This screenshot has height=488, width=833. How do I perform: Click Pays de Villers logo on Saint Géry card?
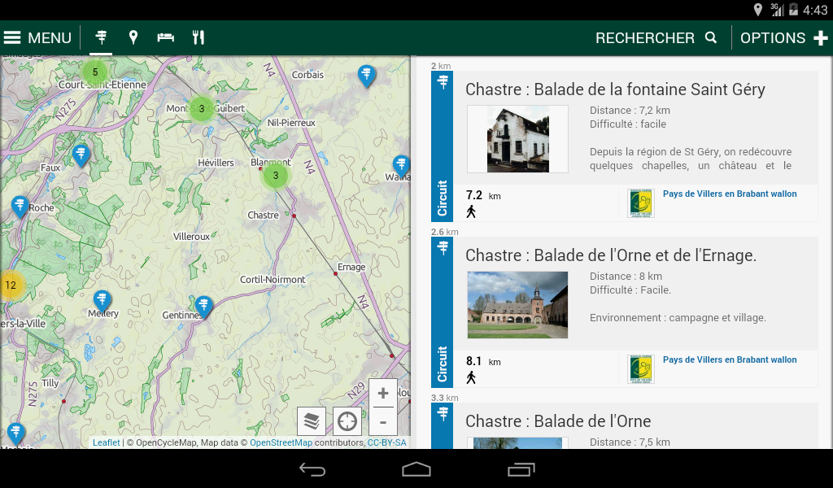pos(641,203)
